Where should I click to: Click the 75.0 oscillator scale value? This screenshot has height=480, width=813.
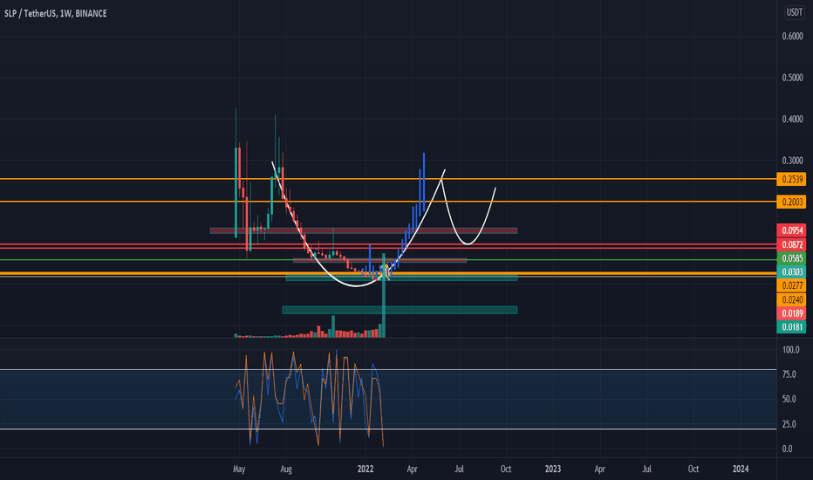[789, 374]
